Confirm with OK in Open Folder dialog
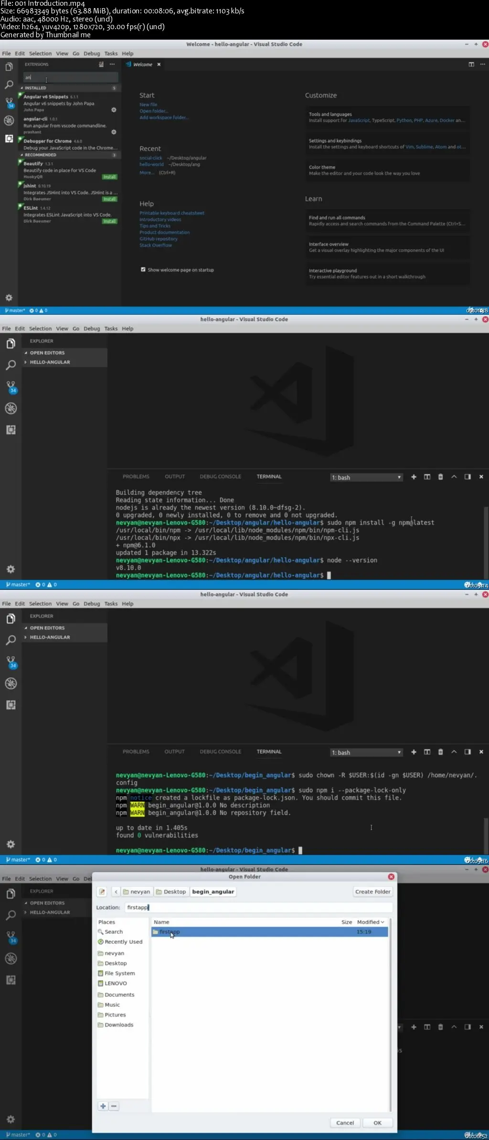This screenshot has width=489, height=1140. coord(377,1123)
